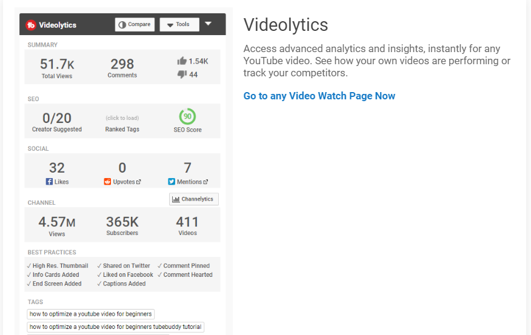Open the Channelytics button

pyautogui.click(x=194, y=199)
